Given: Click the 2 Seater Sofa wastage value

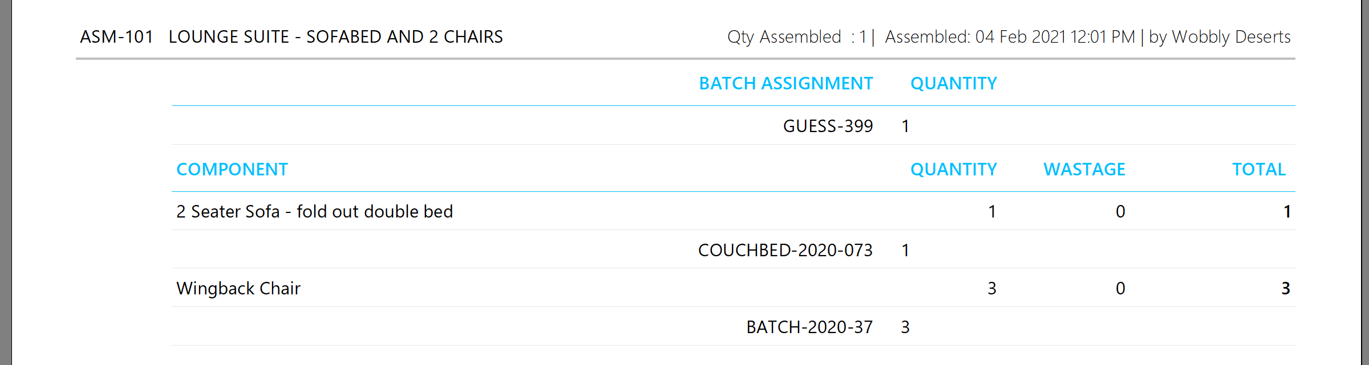Looking at the screenshot, I should (1120, 212).
